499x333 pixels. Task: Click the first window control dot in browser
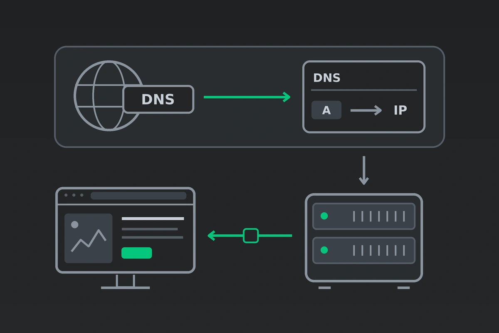point(66,195)
